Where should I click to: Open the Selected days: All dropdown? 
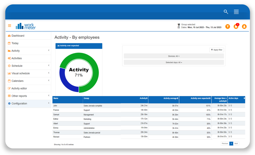pyautogui.click(x=173, y=62)
